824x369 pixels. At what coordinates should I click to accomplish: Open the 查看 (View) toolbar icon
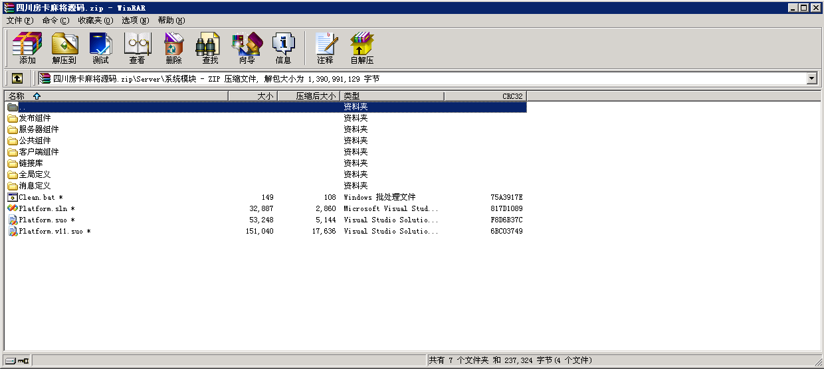137,48
